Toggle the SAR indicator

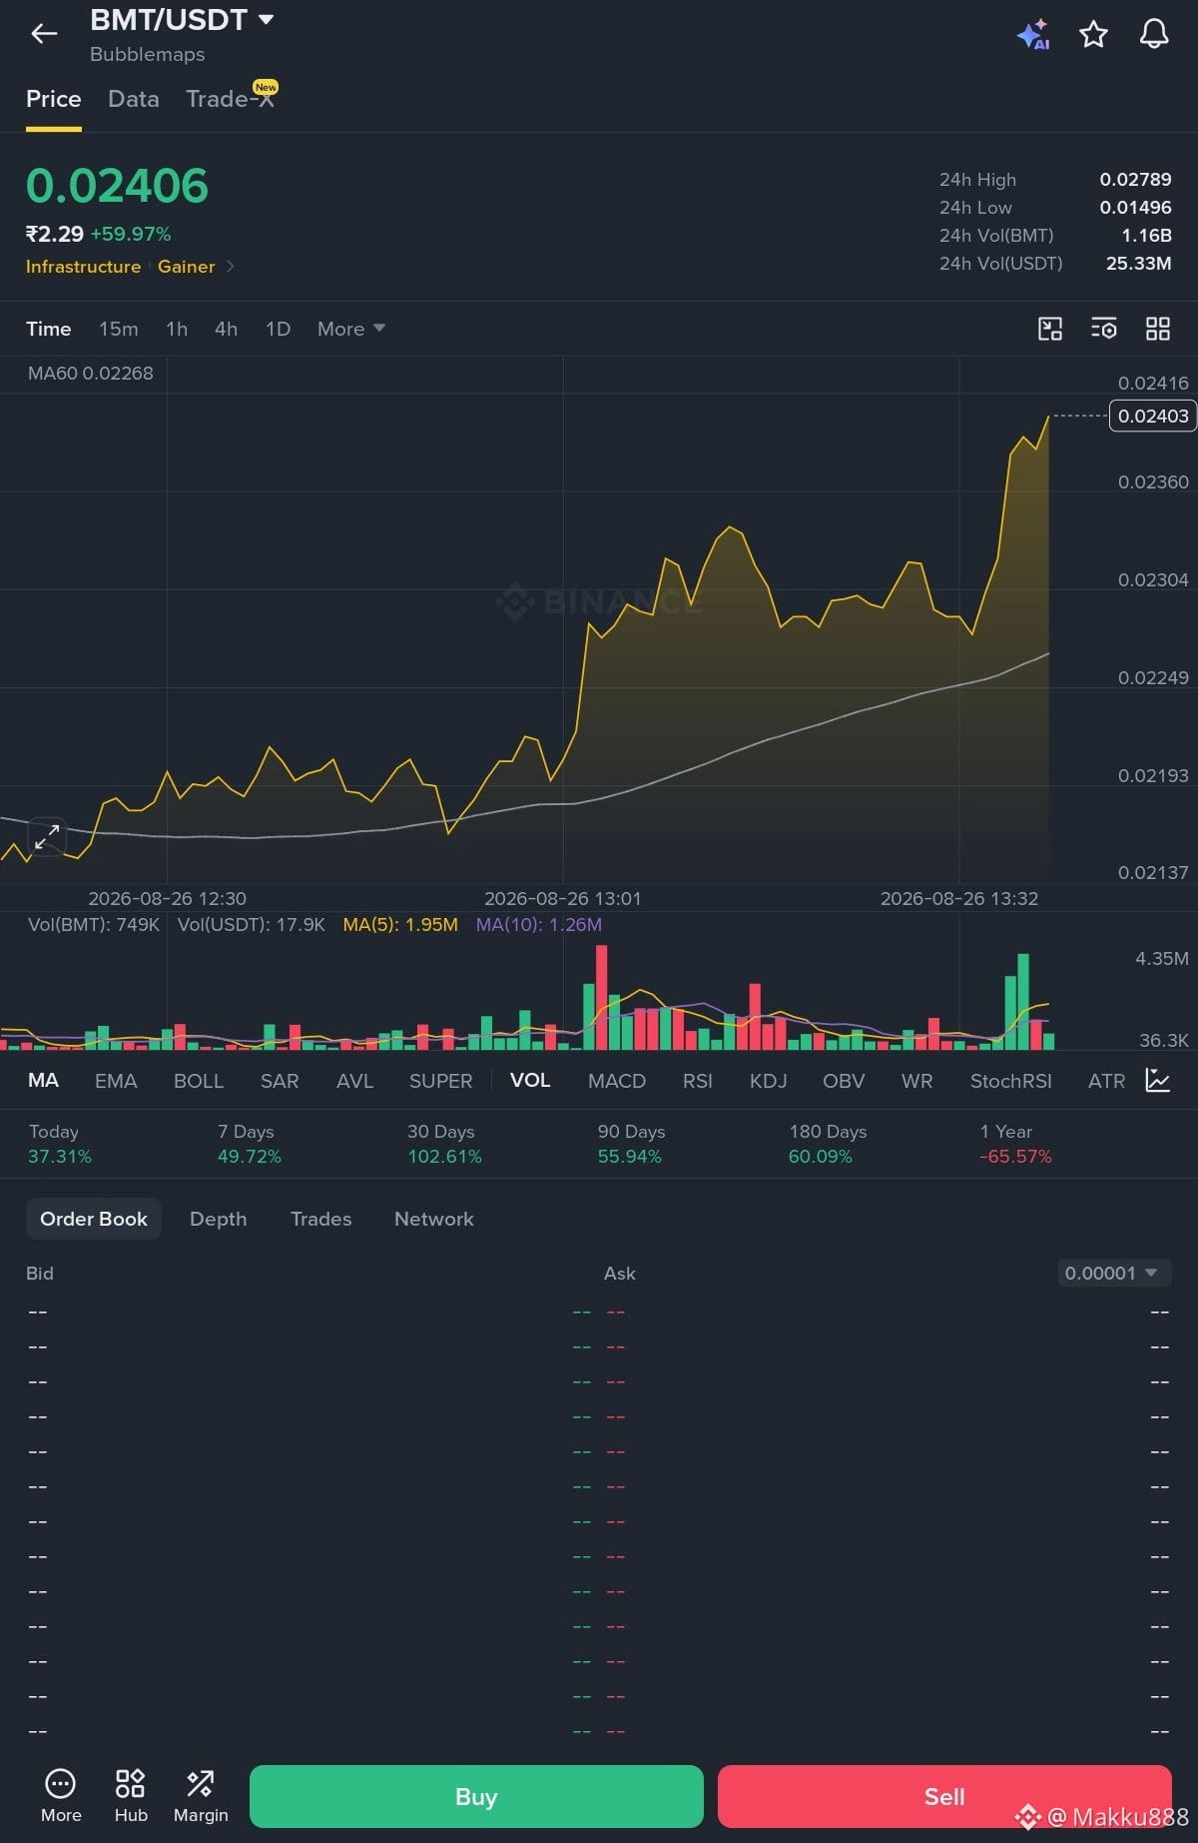(x=280, y=1081)
